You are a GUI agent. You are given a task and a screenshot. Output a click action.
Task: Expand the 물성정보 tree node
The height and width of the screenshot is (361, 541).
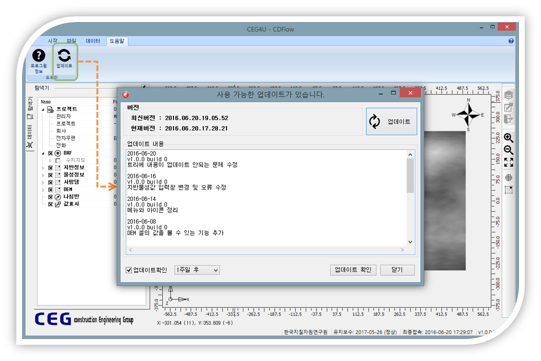pos(43,175)
